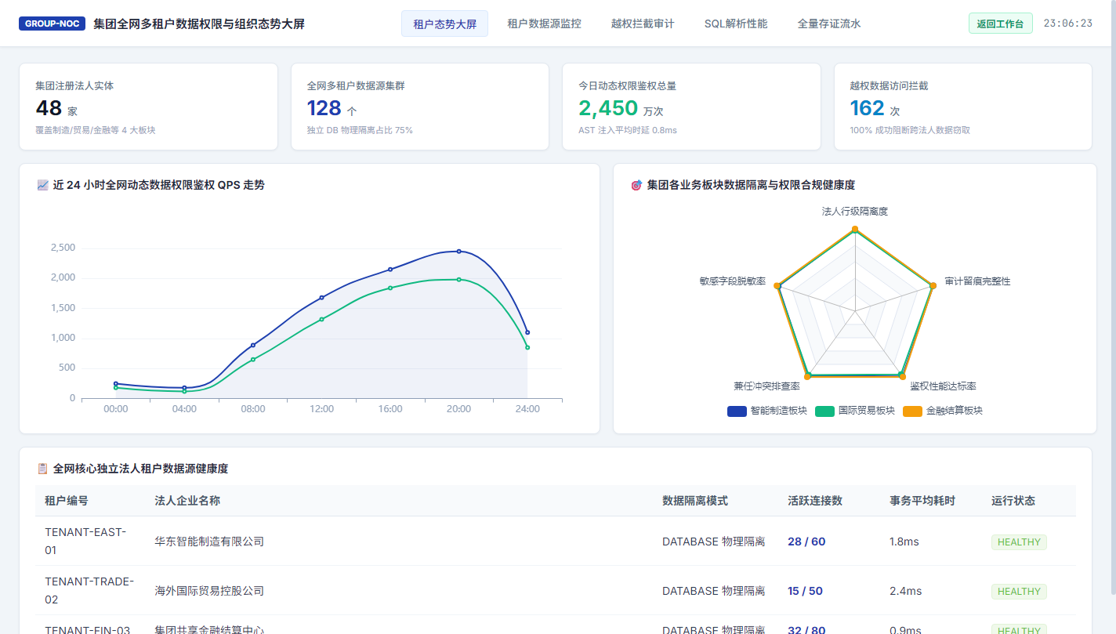Viewport: 1116px width, 634px height.
Task: Click the dashboard title 集团全网多租户数据权限与组织态势大屏
Action: [199, 24]
